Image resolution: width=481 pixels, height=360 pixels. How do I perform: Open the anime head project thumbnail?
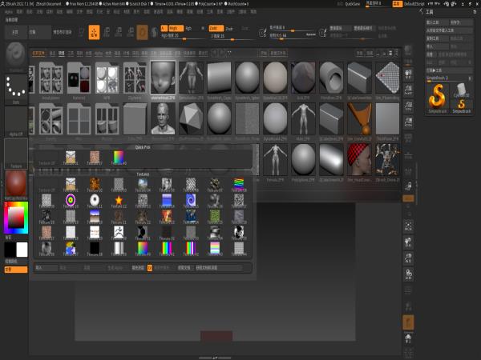[163, 77]
